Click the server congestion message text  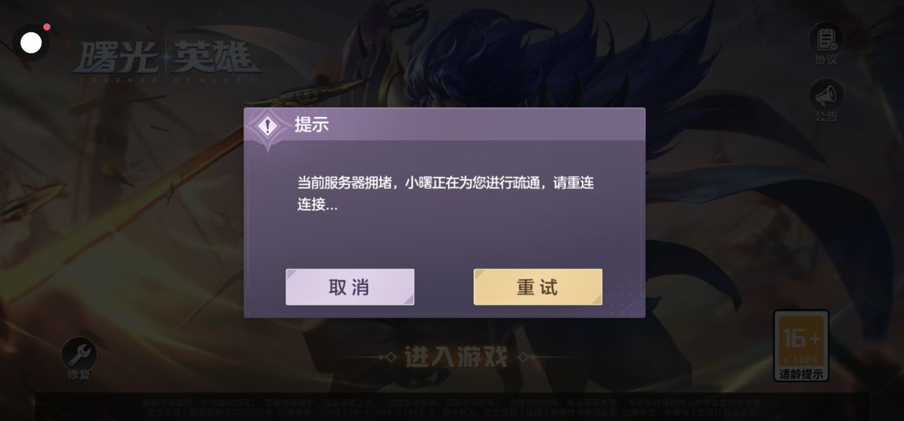pos(446,194)
